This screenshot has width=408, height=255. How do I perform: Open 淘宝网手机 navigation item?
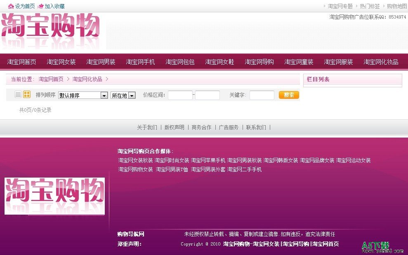(x=140, y=62)
